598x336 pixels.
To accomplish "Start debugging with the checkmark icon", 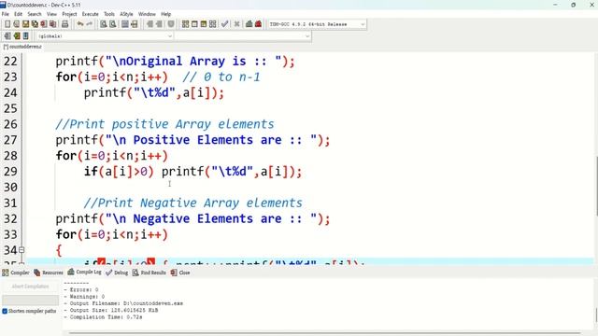I will [224, 24].
